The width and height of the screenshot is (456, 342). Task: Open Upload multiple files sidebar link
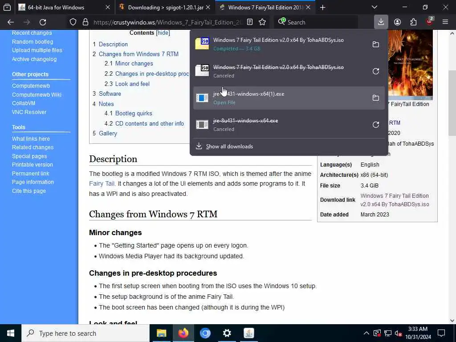tap(37, 50)
